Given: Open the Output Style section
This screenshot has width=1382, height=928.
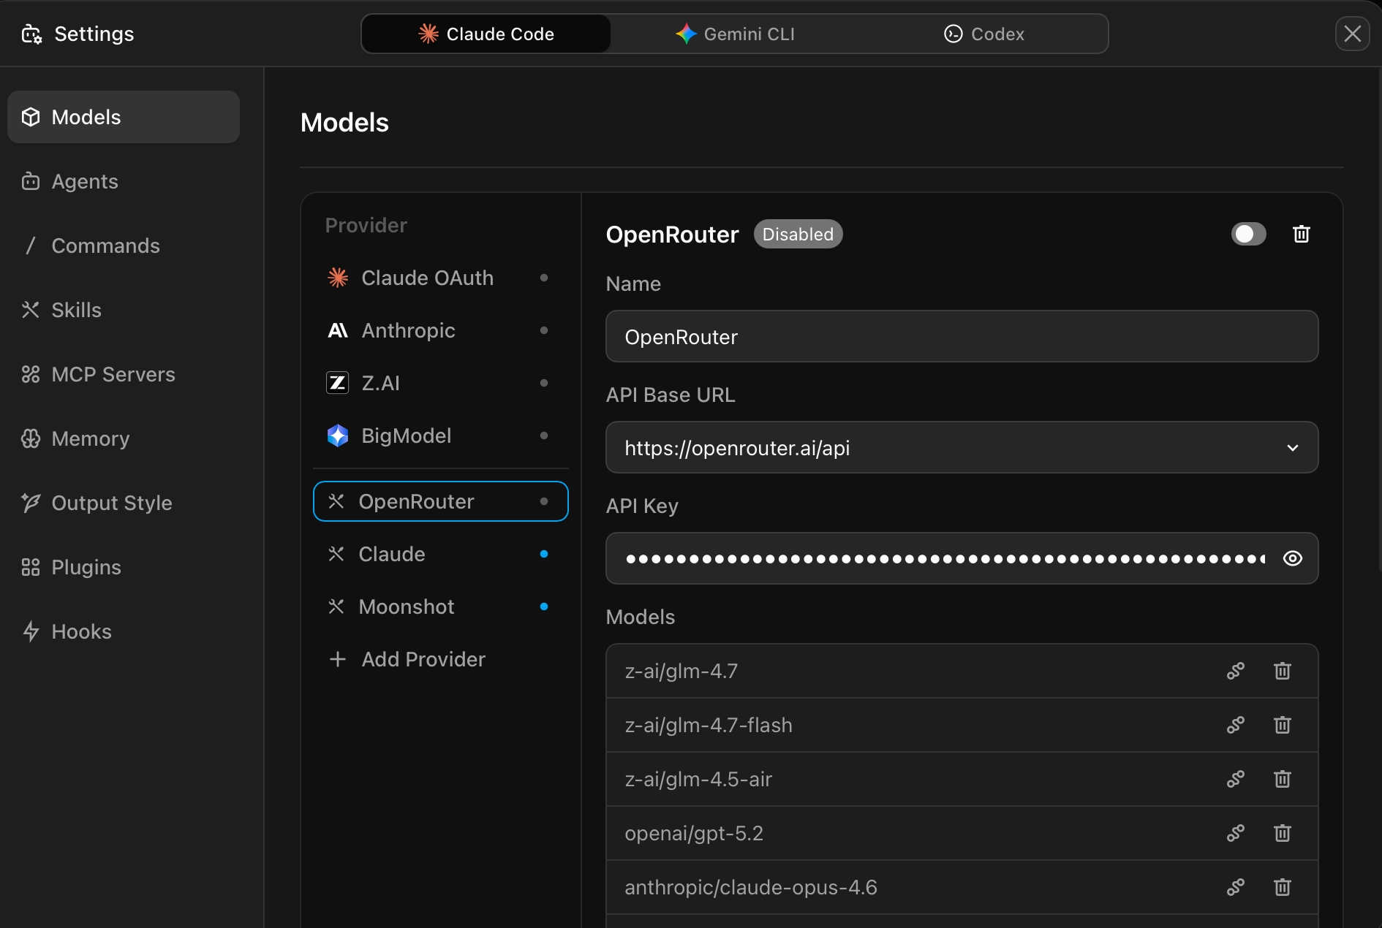Looking at the screenshot, I should tap(111, 503).
